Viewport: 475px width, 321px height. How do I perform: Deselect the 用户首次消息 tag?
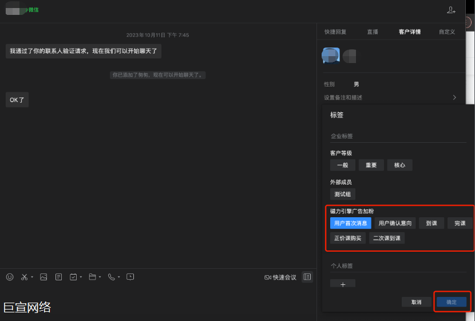coord(350,224)
